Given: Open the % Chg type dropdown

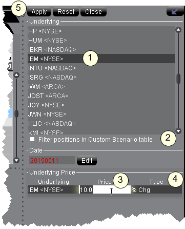Looking at the screenshot, I should [156, 189].
